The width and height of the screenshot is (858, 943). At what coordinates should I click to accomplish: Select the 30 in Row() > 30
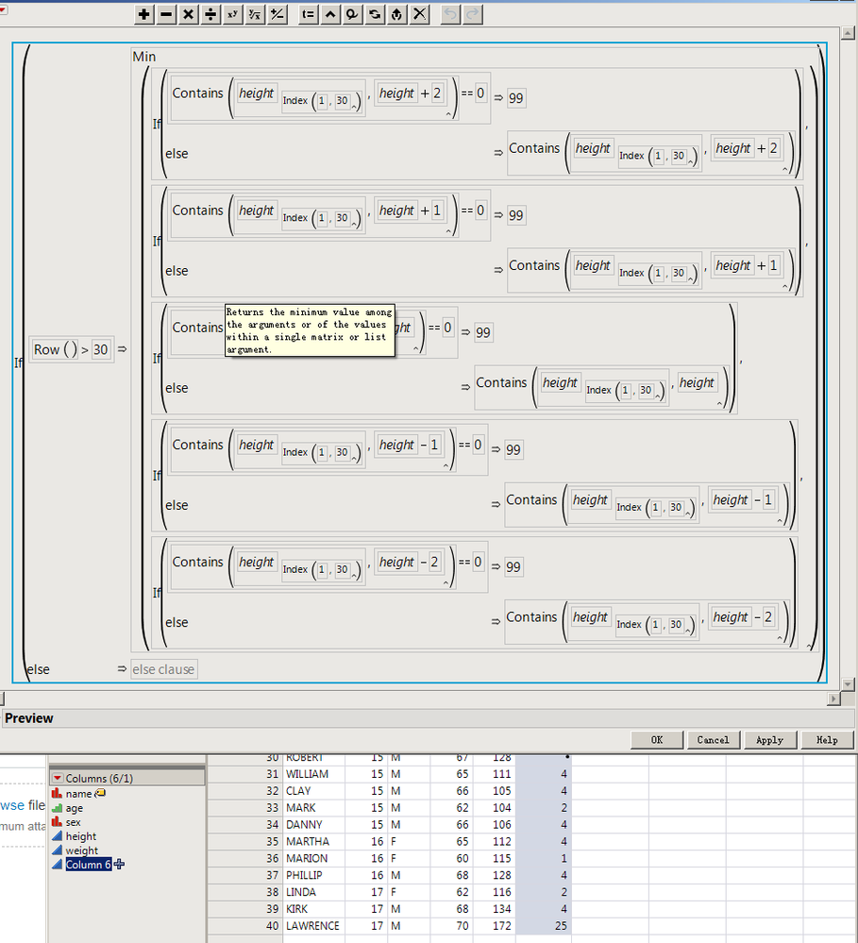point(100,349)
